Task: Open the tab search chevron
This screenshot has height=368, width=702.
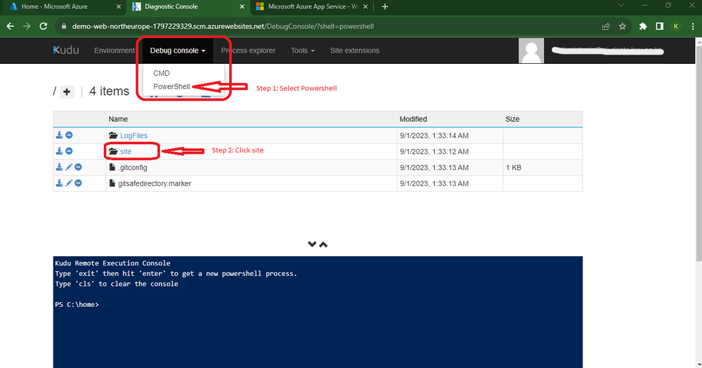Action: pos(620,6)
